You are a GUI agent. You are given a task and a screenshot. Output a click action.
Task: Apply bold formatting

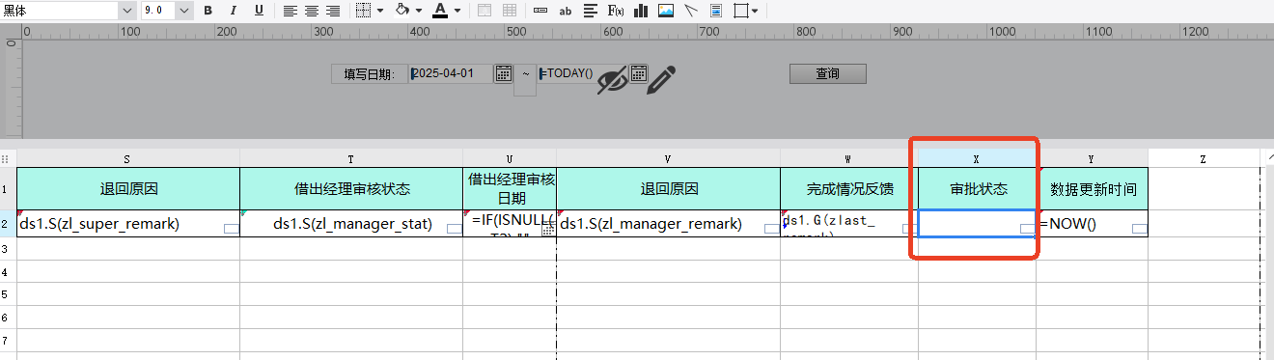click(x=208, y=11)
